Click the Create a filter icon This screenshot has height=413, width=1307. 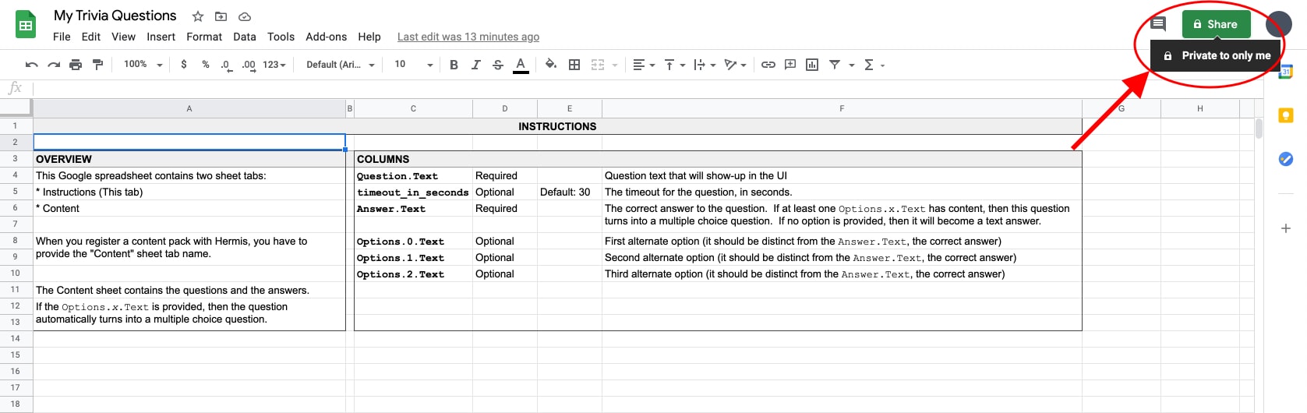tap(835, 65)
